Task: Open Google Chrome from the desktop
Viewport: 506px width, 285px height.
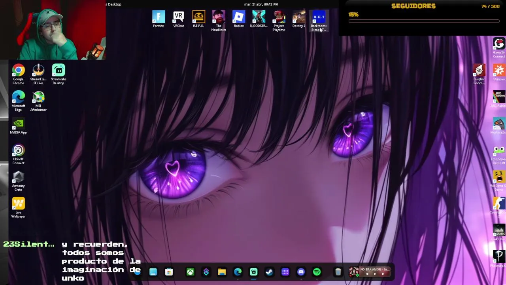Action: pos(18,74)
